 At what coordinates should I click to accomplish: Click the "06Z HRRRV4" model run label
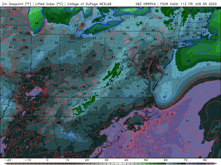146,4
